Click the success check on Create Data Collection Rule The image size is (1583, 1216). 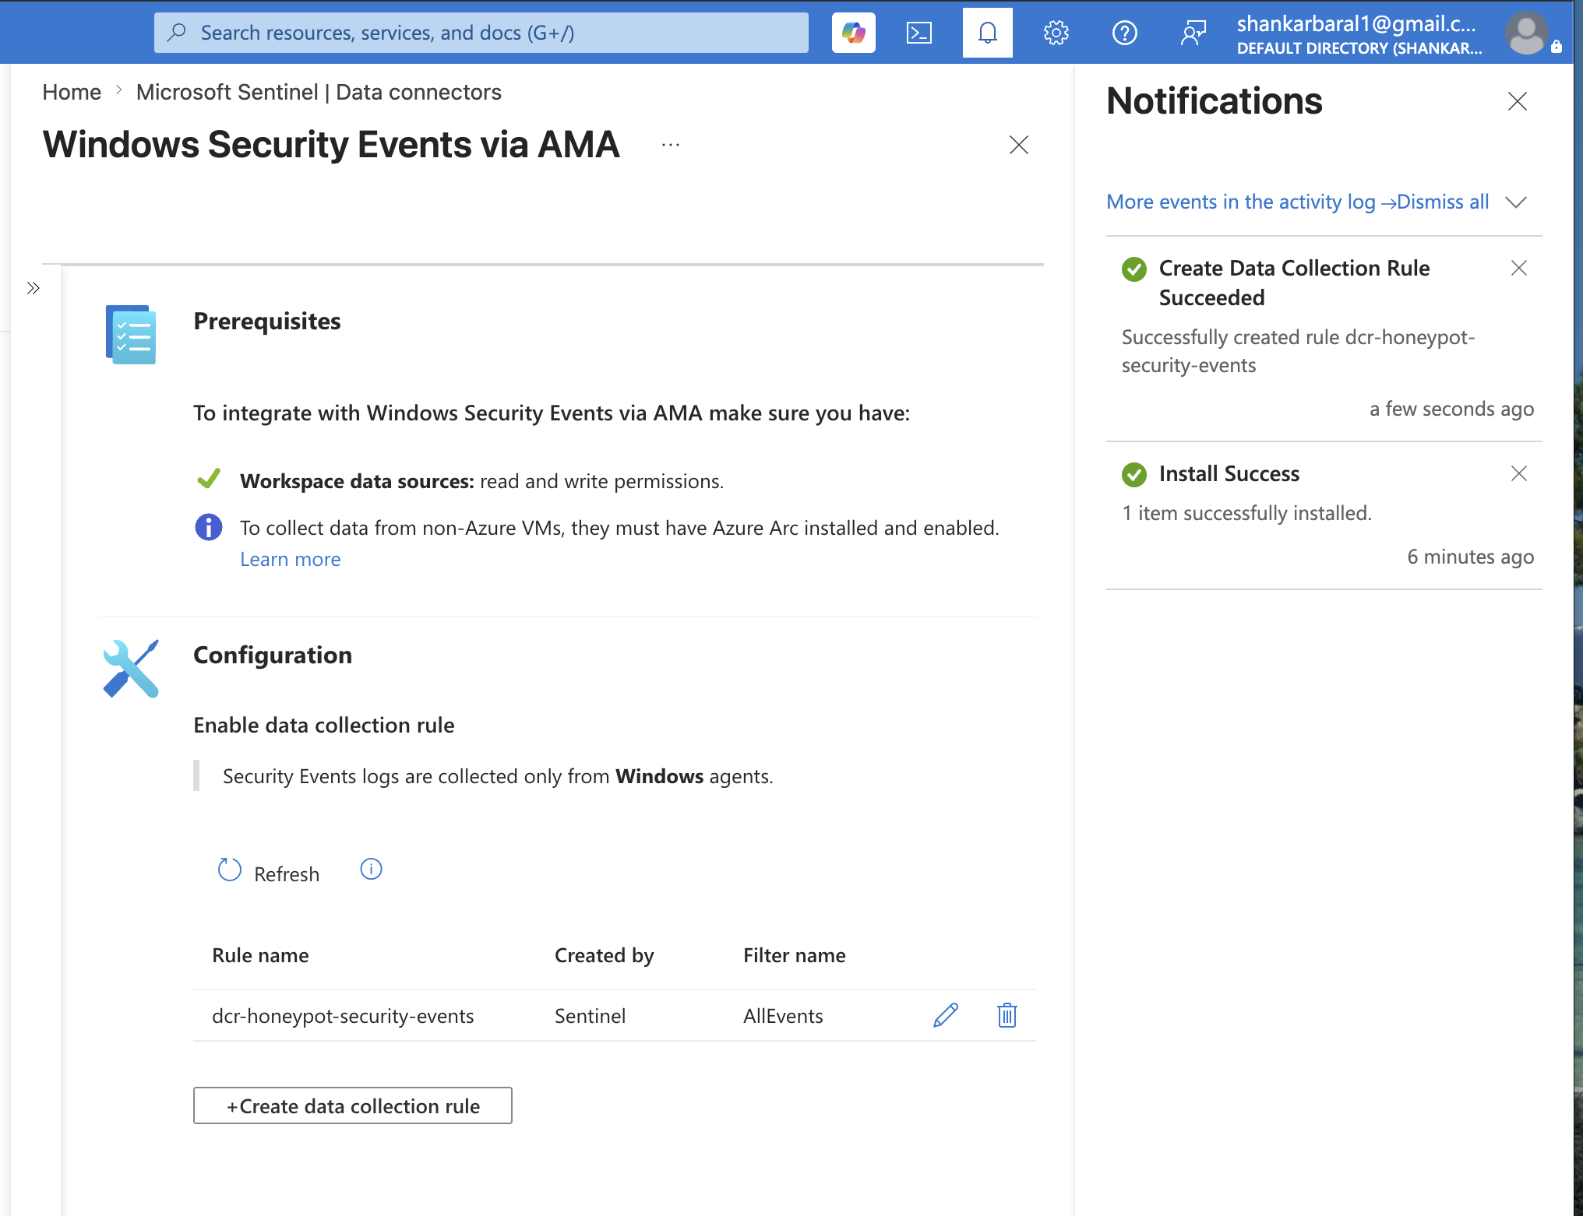point(1133,269)
